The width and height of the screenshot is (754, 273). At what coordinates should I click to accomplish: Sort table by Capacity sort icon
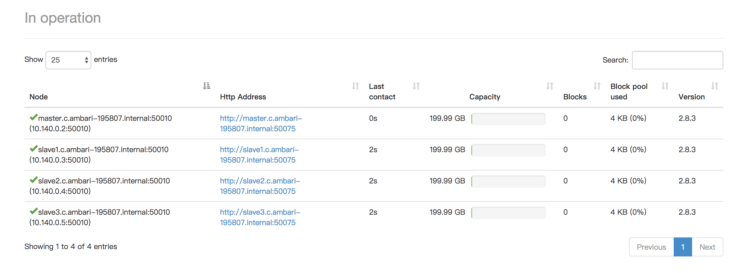(x=550, y=86)
